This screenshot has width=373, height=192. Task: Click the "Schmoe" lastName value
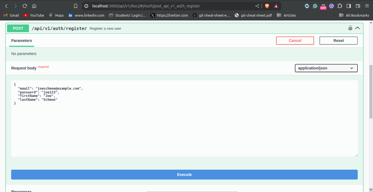click(49, 100)
